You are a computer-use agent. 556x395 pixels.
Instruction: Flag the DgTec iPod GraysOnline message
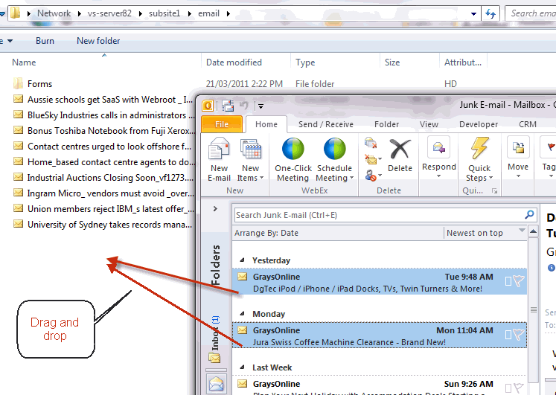point(518,282)
